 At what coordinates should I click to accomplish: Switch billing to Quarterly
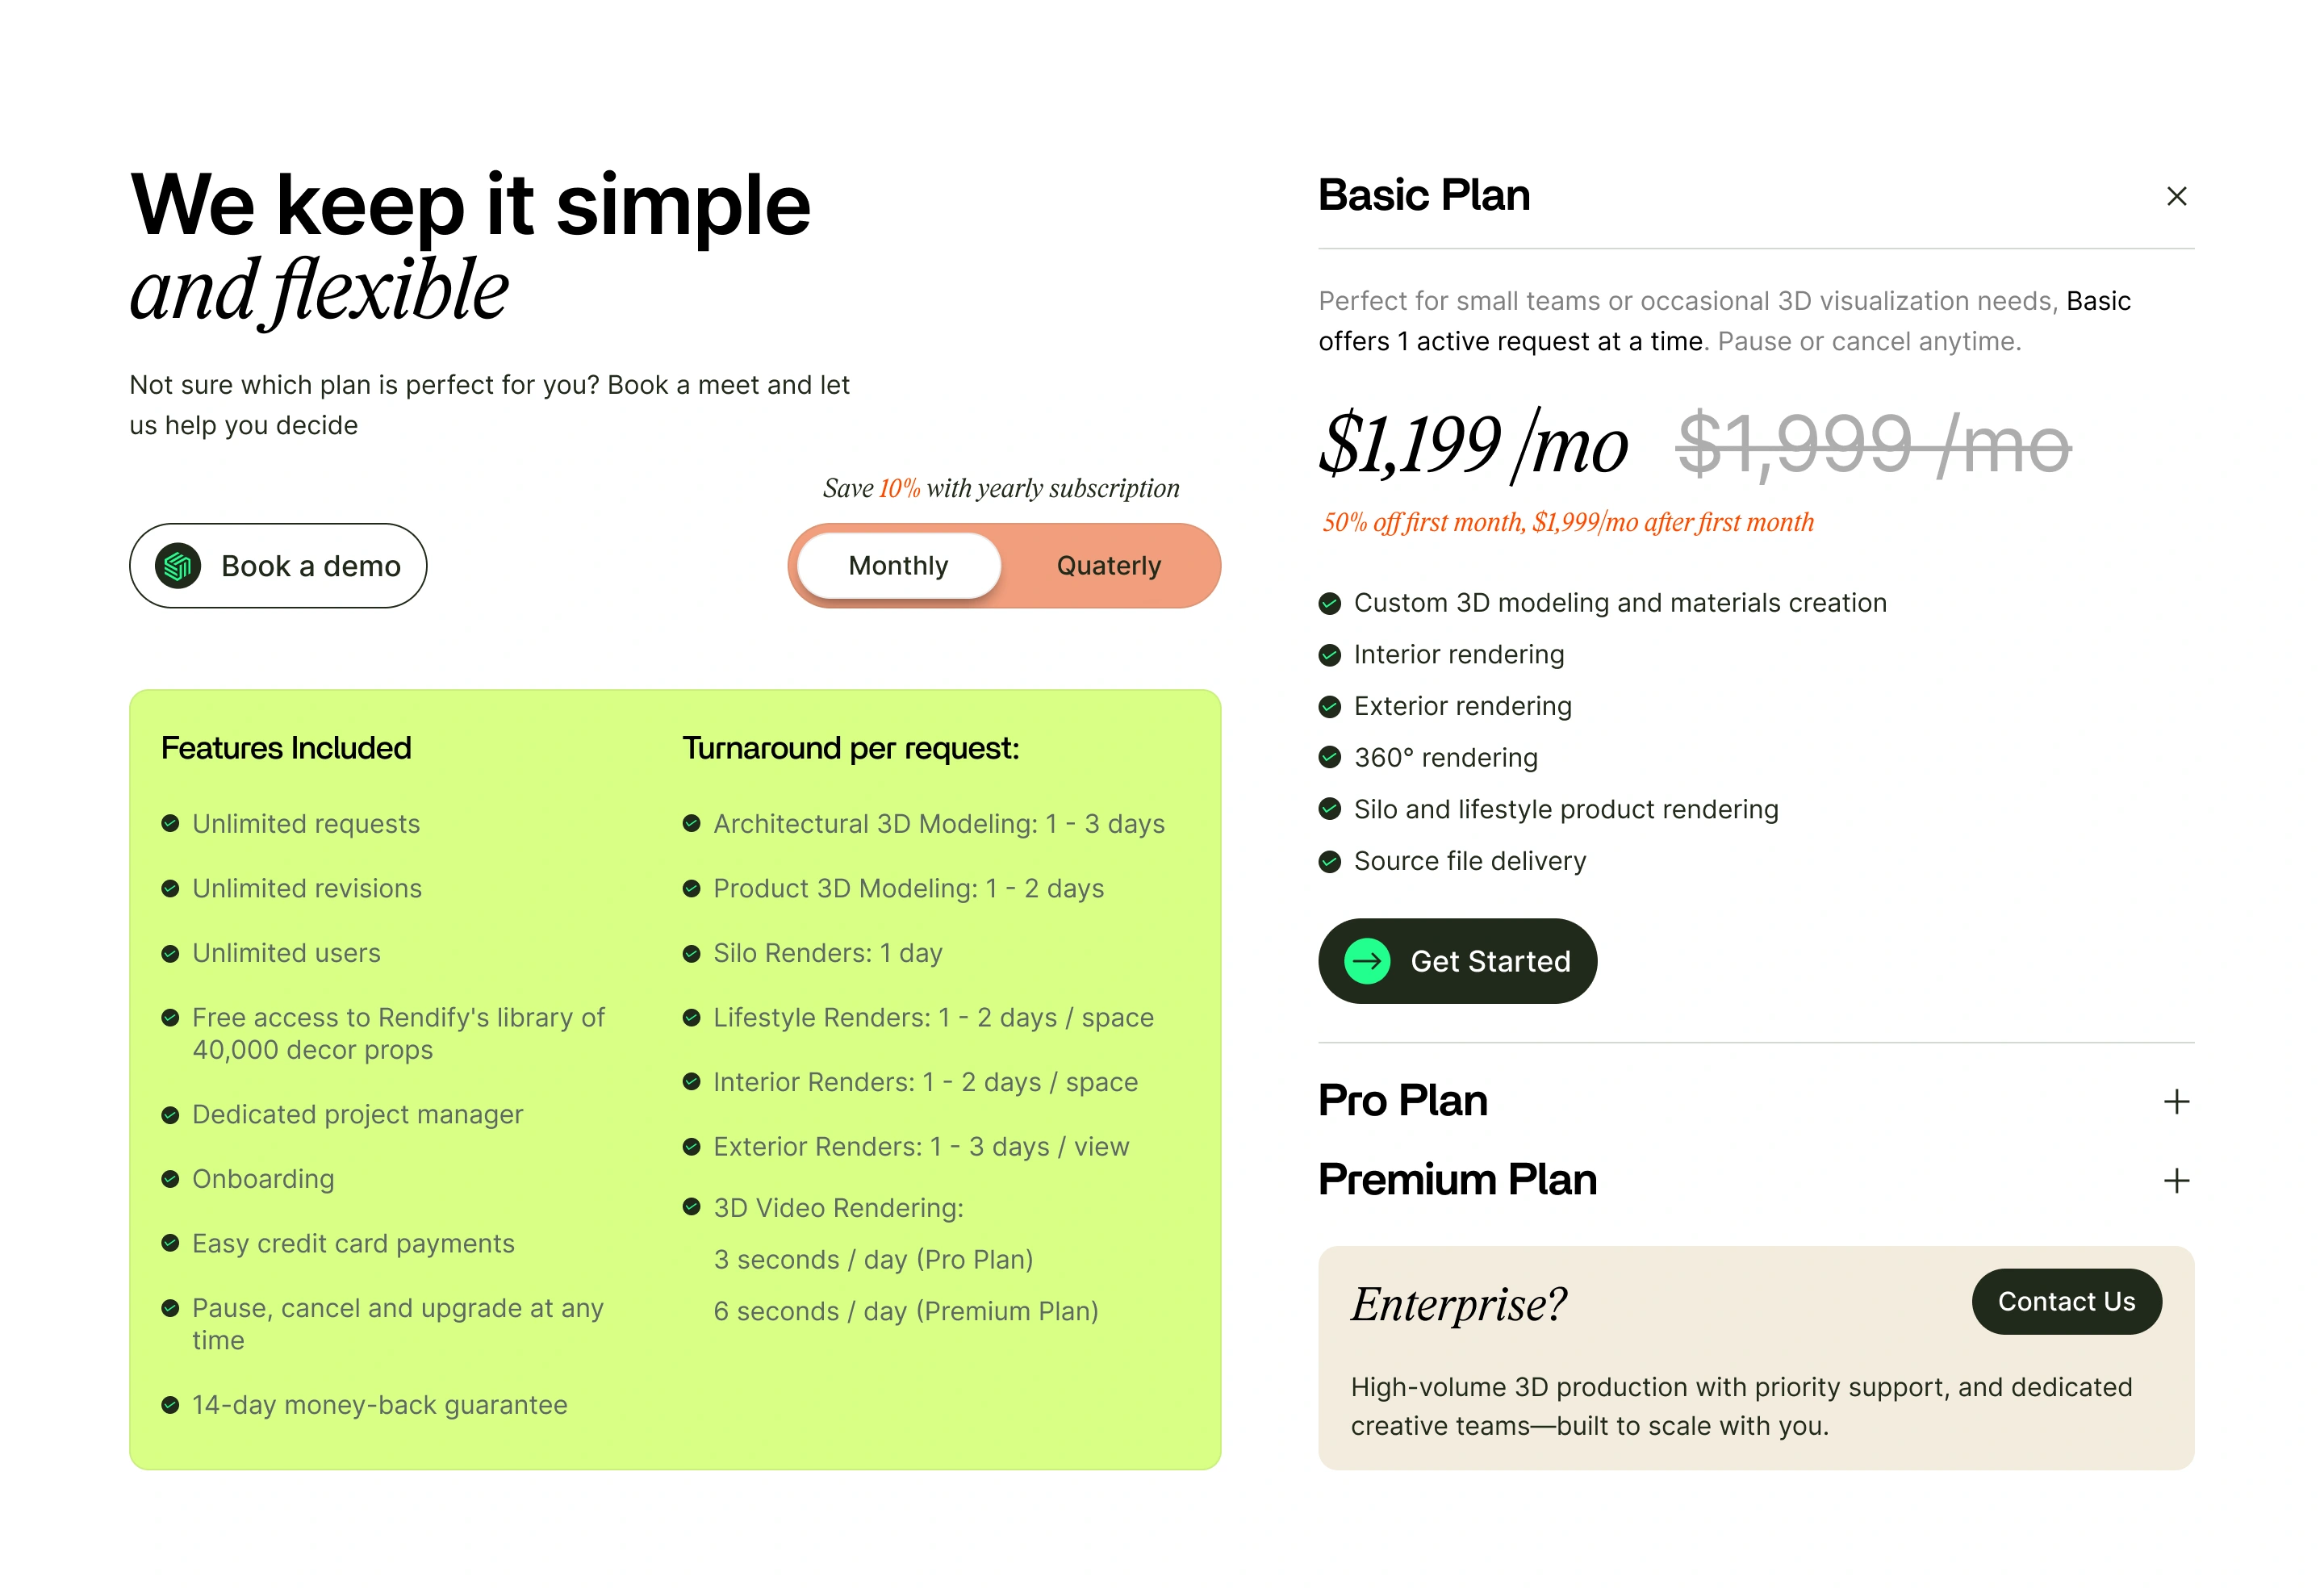(x=1108, y=565)
